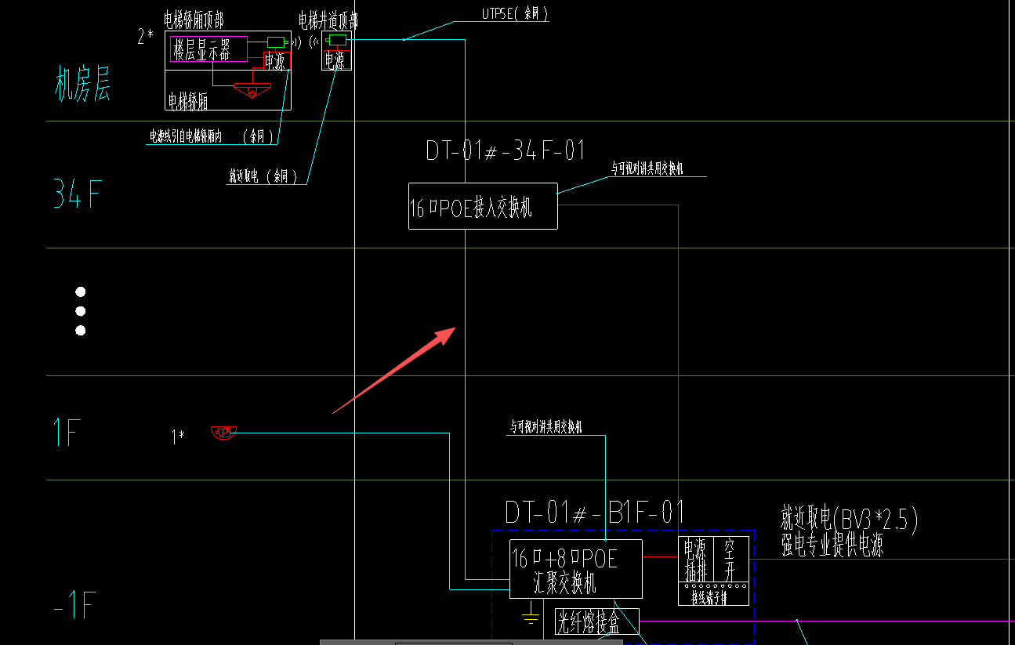Click the 电源插排 cell

pos(695,560)
